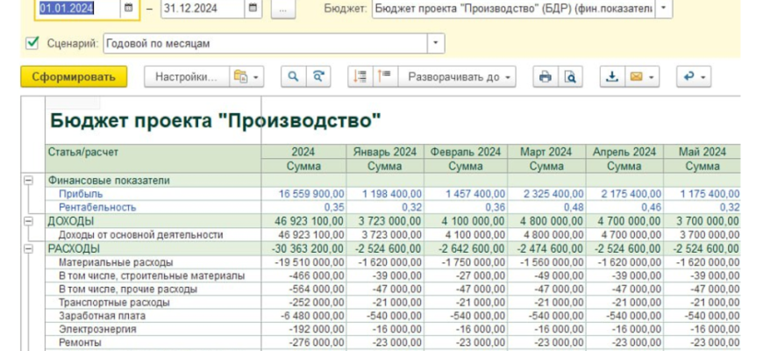This screenshot has width=763, height=351.
Task: Open print preview icon
Action: [570, 77]
